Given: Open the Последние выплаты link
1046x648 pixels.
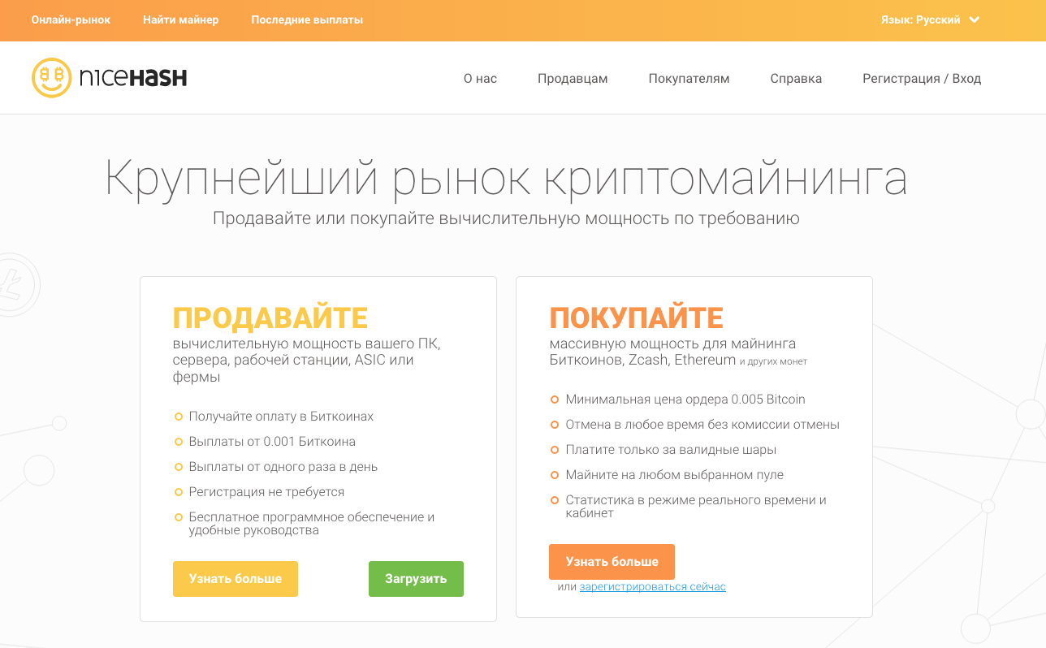Looking at the screenshot, I should (x=307, y=19).
